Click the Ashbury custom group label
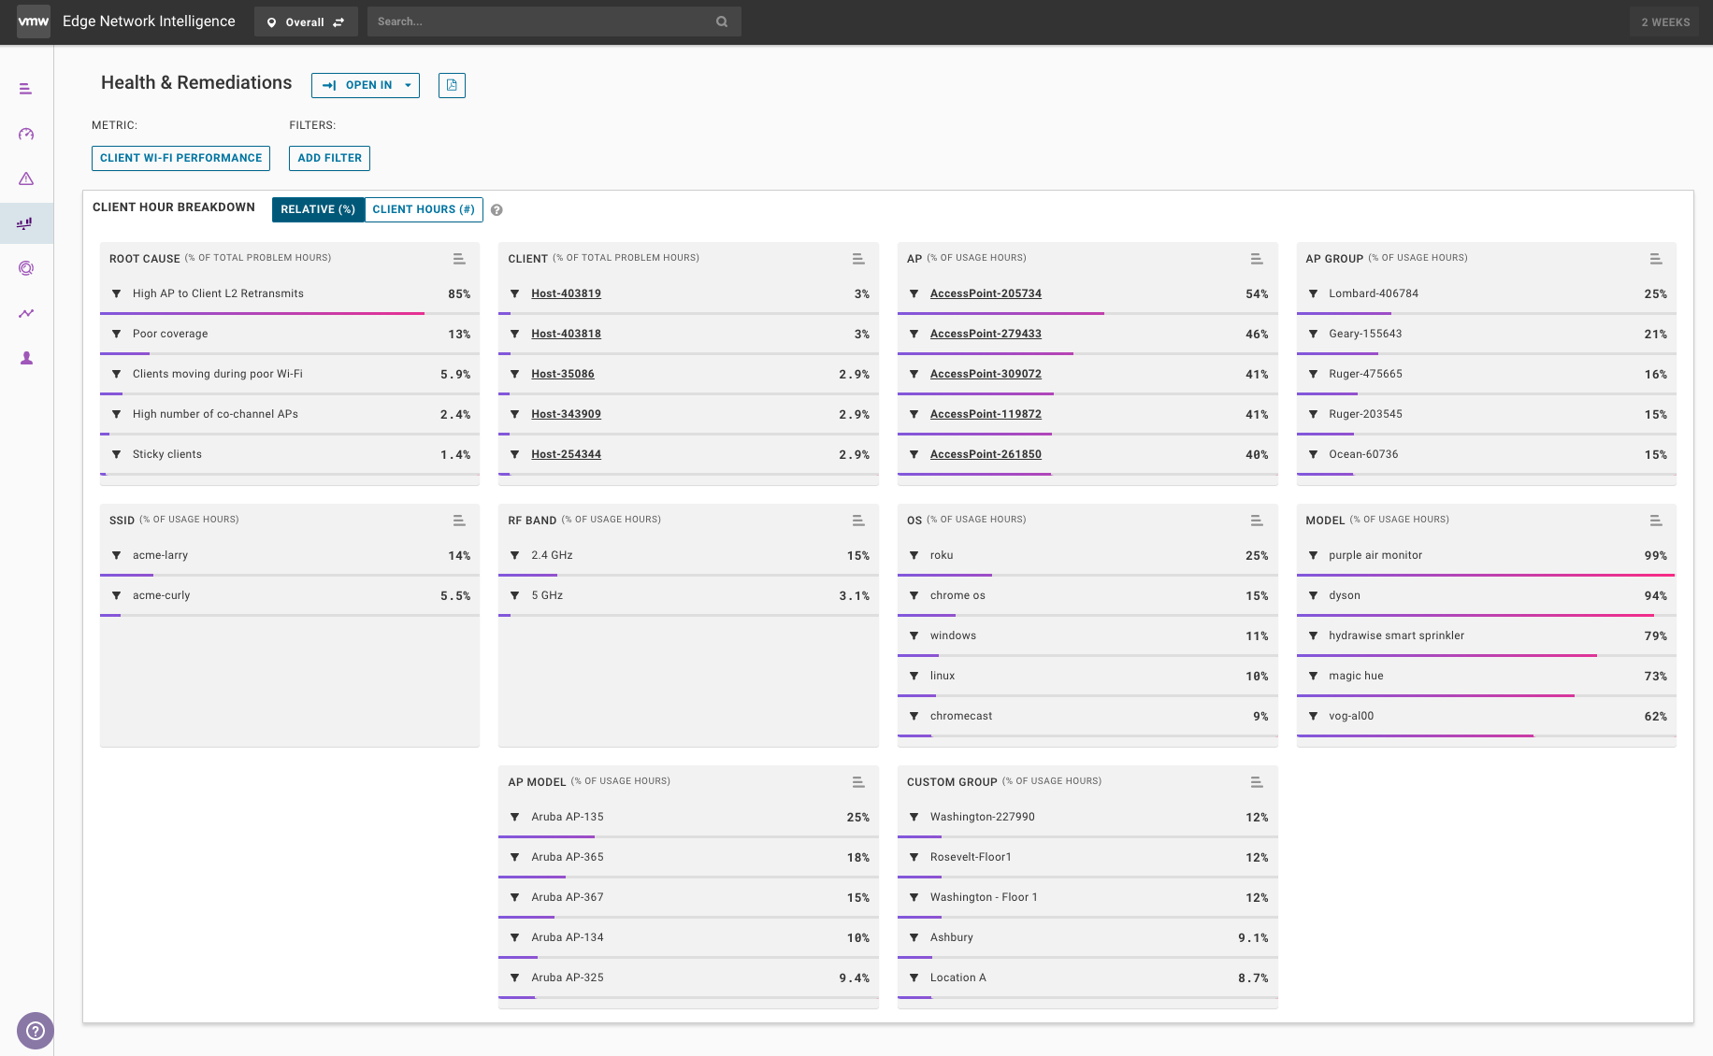The width and height of the screenshot is (1713, 1056). (x=951, y=937)
